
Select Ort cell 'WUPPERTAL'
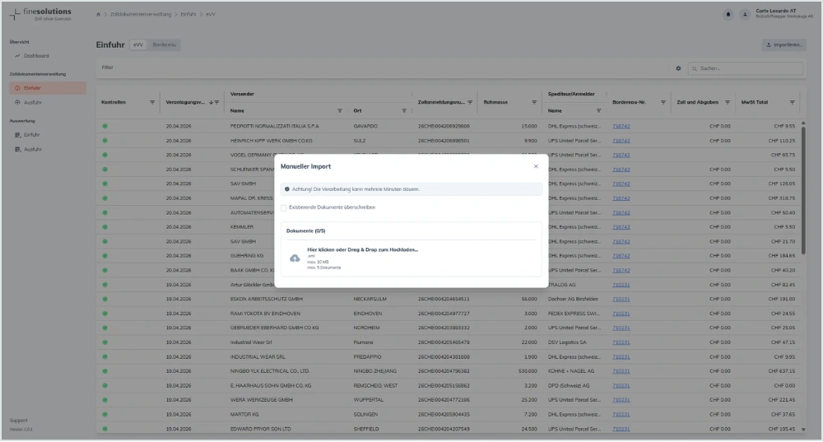pos(369,400)
